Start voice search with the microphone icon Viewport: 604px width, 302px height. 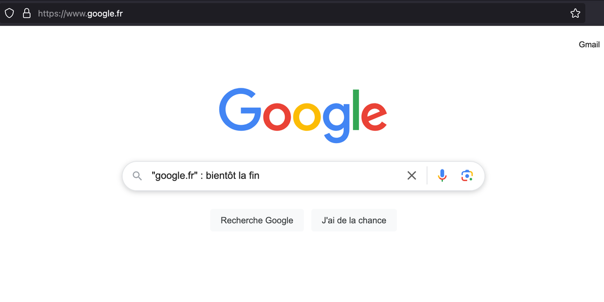[x=442, y=176]
